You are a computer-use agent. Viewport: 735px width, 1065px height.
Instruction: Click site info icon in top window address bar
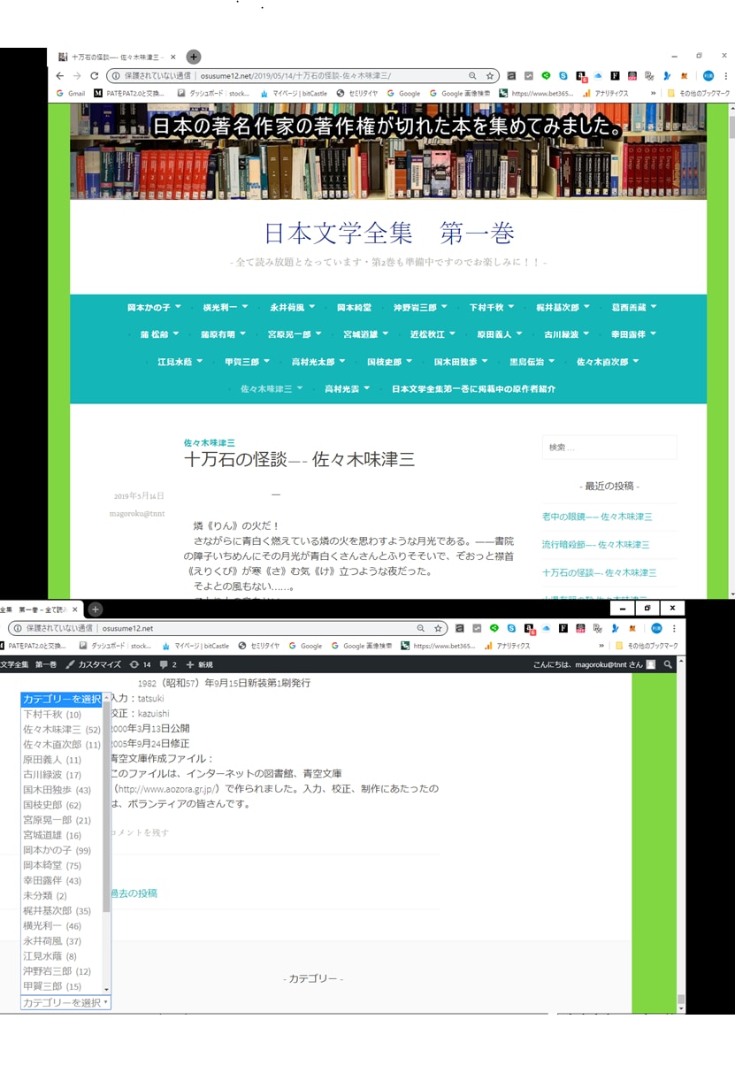coord(117,76)
